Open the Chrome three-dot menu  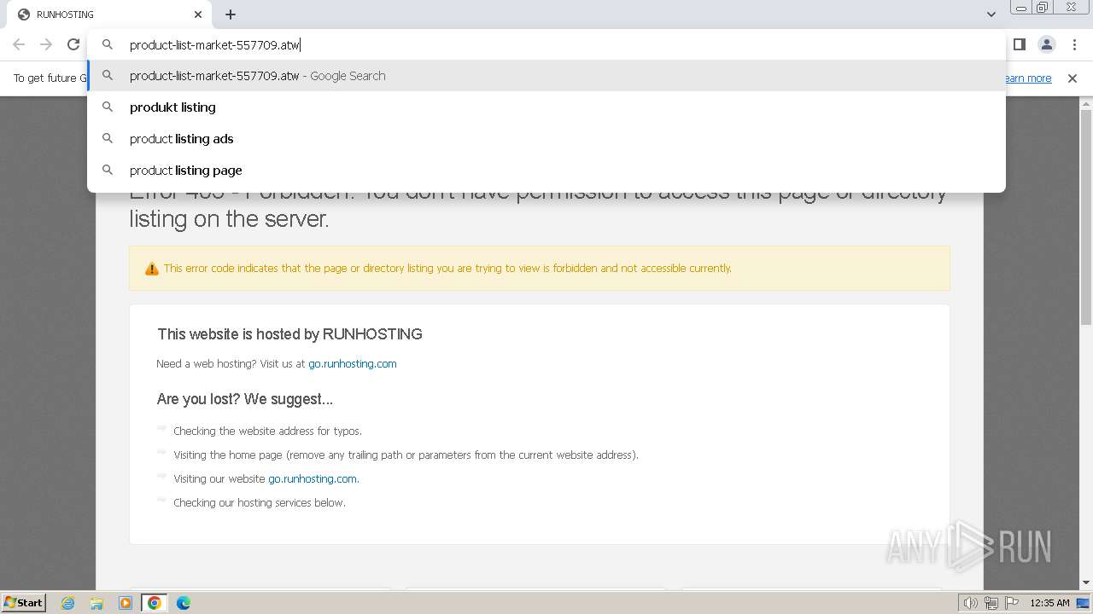(1074, 44)
